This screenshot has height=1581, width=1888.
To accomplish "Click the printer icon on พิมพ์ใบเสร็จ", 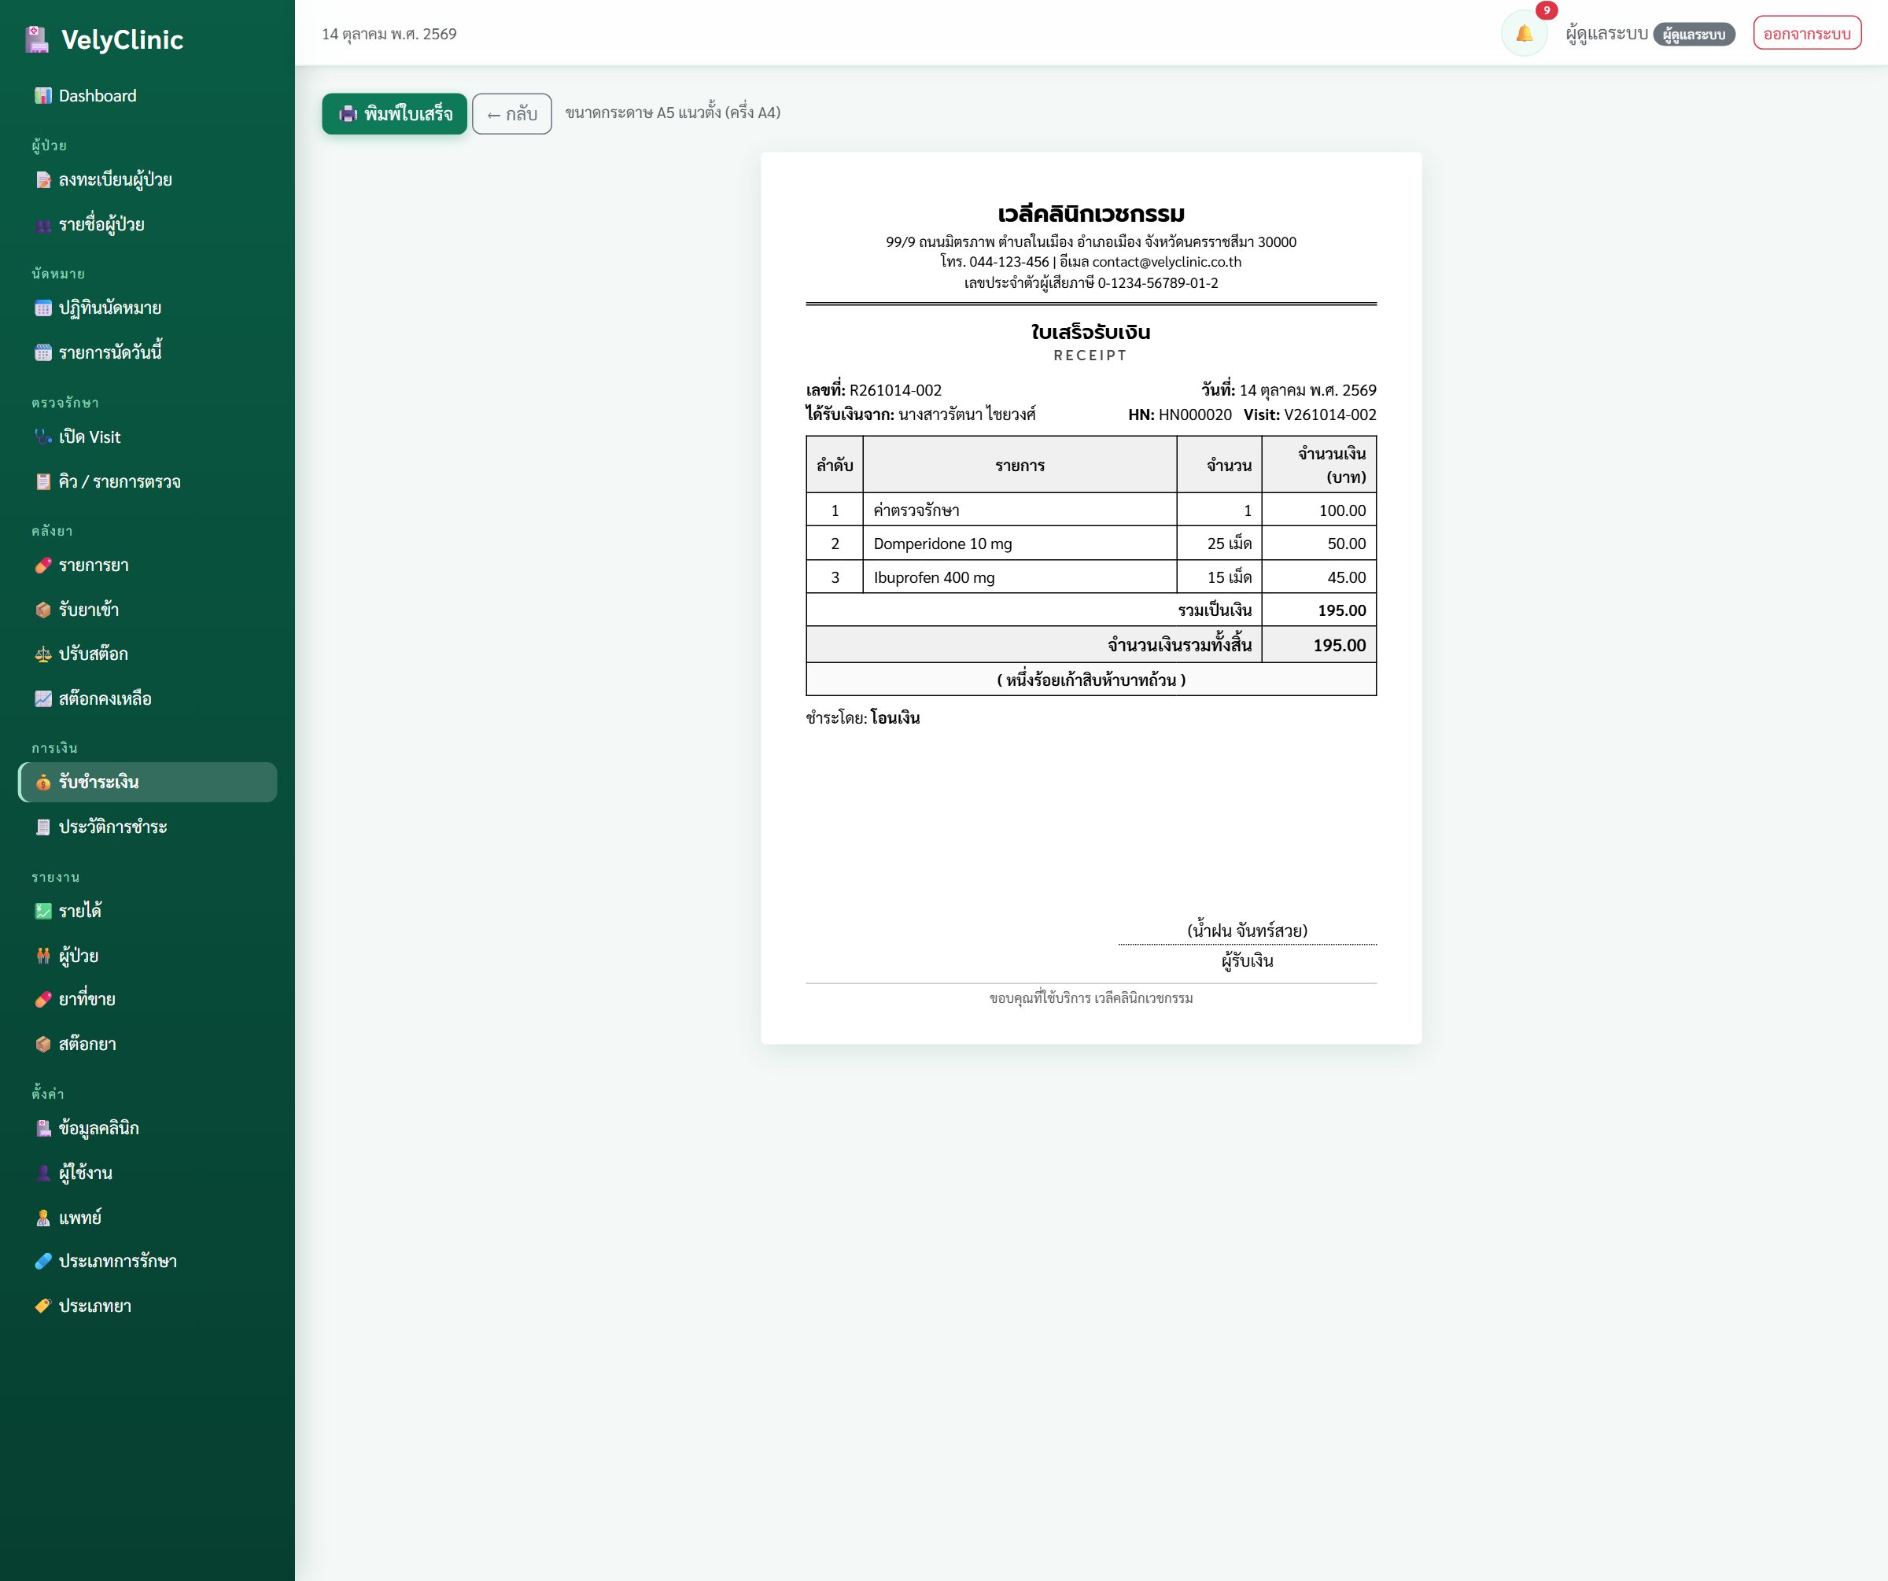I will 348,114.
